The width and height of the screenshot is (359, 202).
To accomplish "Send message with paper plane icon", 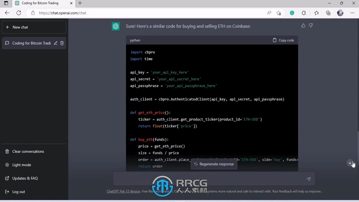I will 309,179.
